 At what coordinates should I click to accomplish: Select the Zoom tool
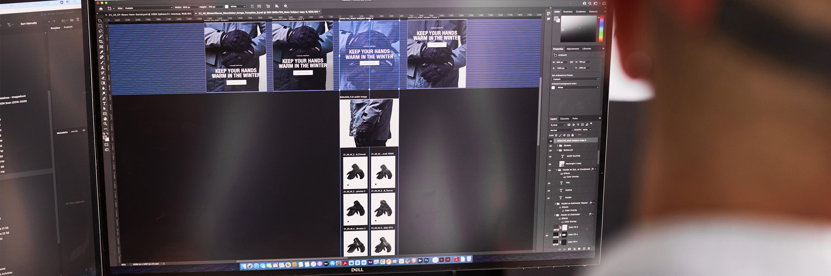point(105,124)
